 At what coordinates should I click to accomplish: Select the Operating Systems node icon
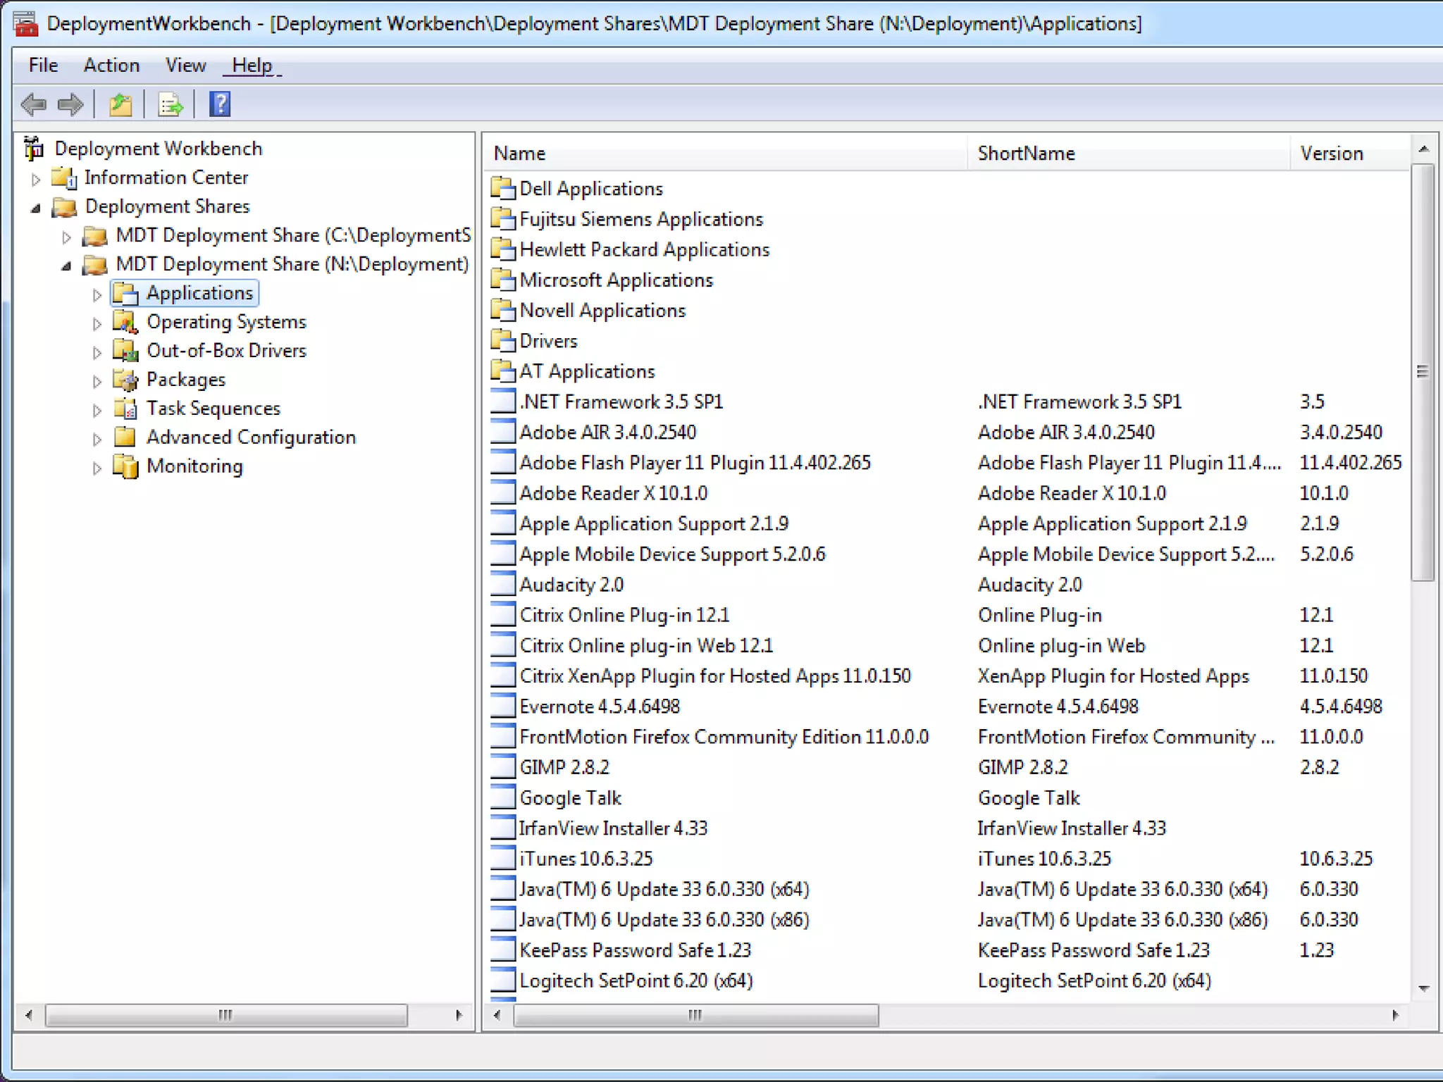tap(125, 322)
